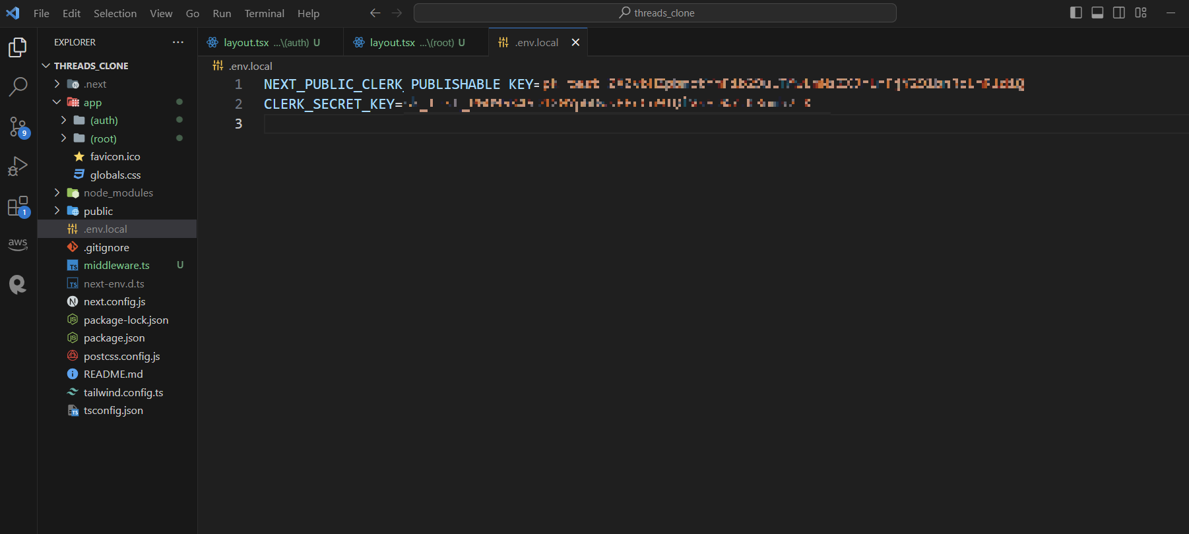The width and height of the screenshot is (1189, 534).
Task: Open the Go menu
Action: click(x=193, y=13)
